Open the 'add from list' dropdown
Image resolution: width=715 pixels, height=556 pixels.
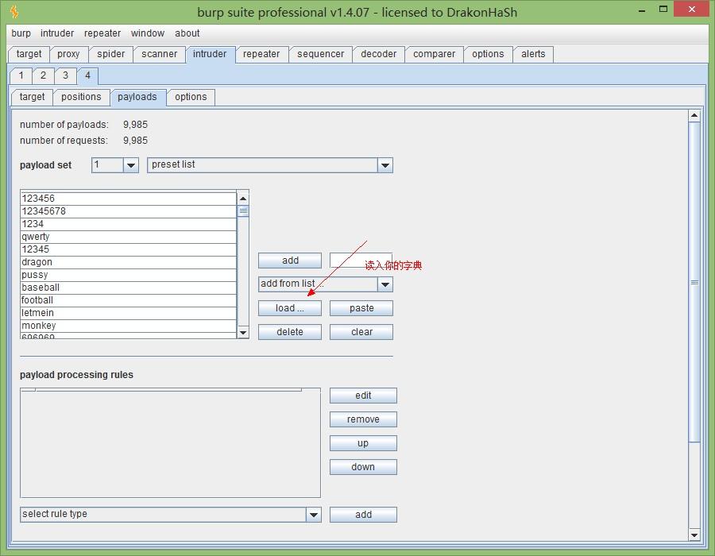(x=385, y=284)
